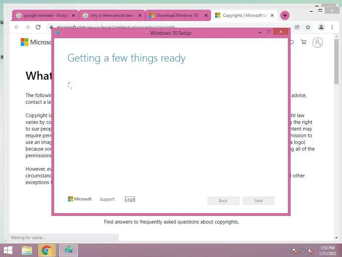The height and width of the screenshot is (257, 342).
Task: Close the 'why is there almost' tab
Action: click(140, 15)
